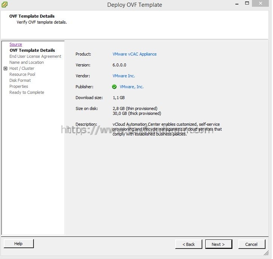Screen dimensions: 273x259
Task: Proceed with the Next > button
Action: (218, 244)
